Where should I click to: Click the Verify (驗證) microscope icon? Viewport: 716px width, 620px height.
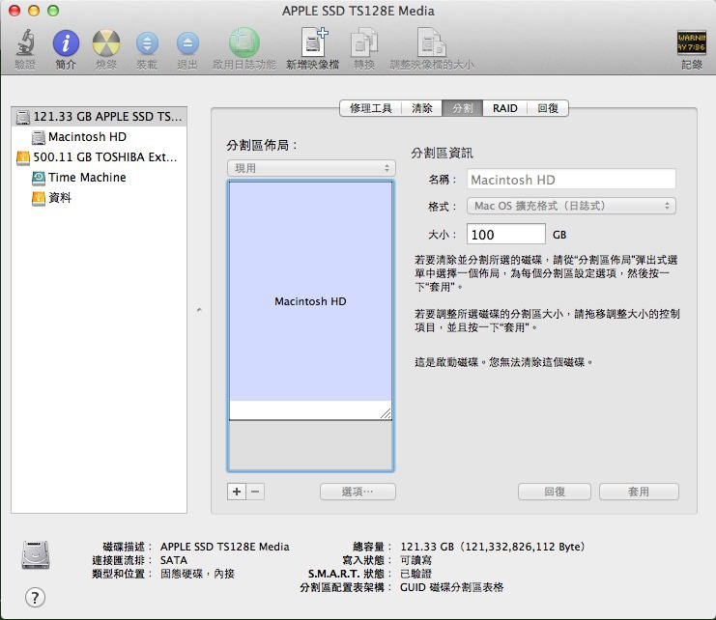[x=25, y=43]
